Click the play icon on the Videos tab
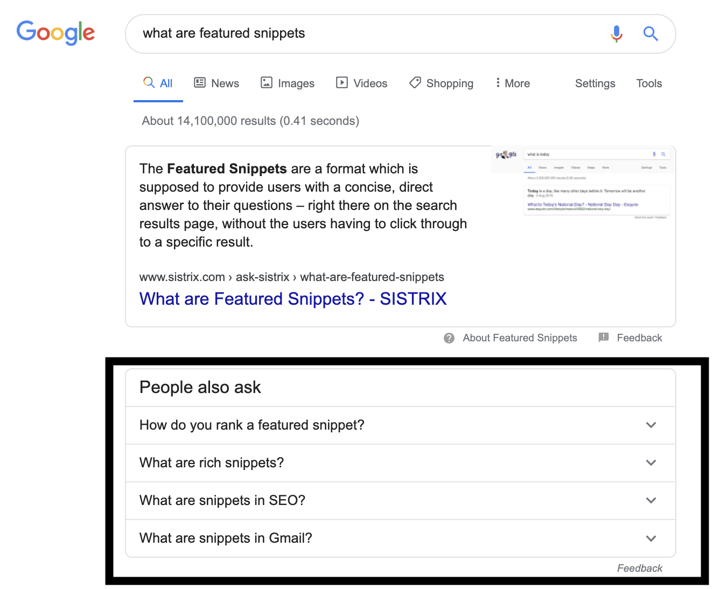The width and height of the screenshot is (727, 589). coord(342,82)
